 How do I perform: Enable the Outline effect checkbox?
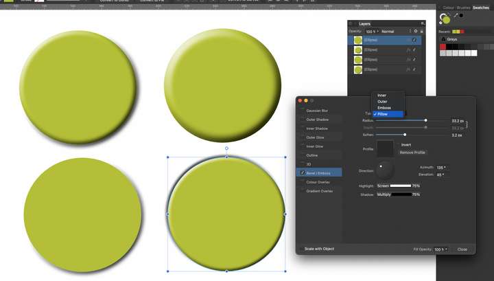click(x=303, y=155)
